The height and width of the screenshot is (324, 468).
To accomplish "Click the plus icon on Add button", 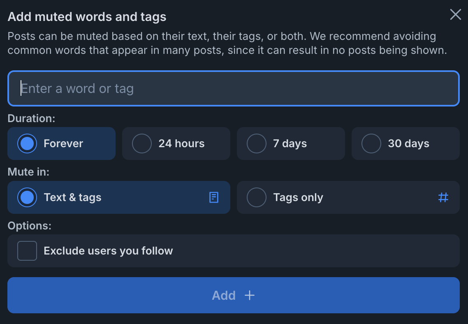I will (x=250, y=295).
